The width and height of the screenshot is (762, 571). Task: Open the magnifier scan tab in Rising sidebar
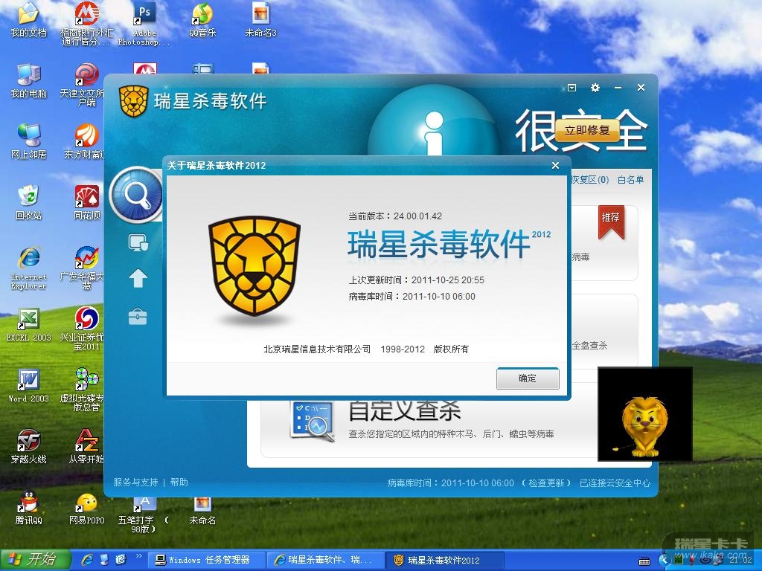click(x=137, y=195)
